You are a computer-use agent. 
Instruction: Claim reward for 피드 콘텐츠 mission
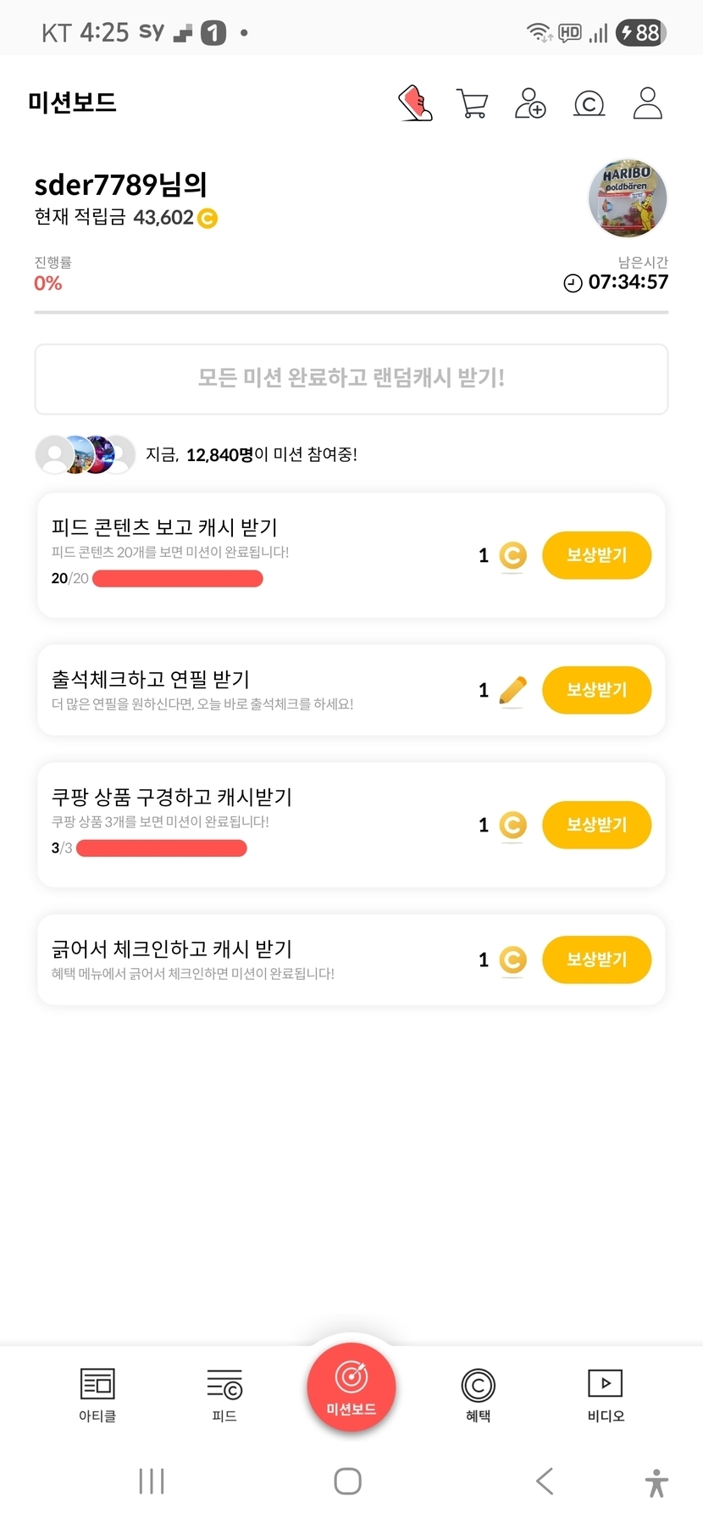tap(596, 555)
